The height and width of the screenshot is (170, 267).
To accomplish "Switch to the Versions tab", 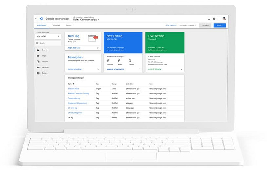I will tap(56, 25).
